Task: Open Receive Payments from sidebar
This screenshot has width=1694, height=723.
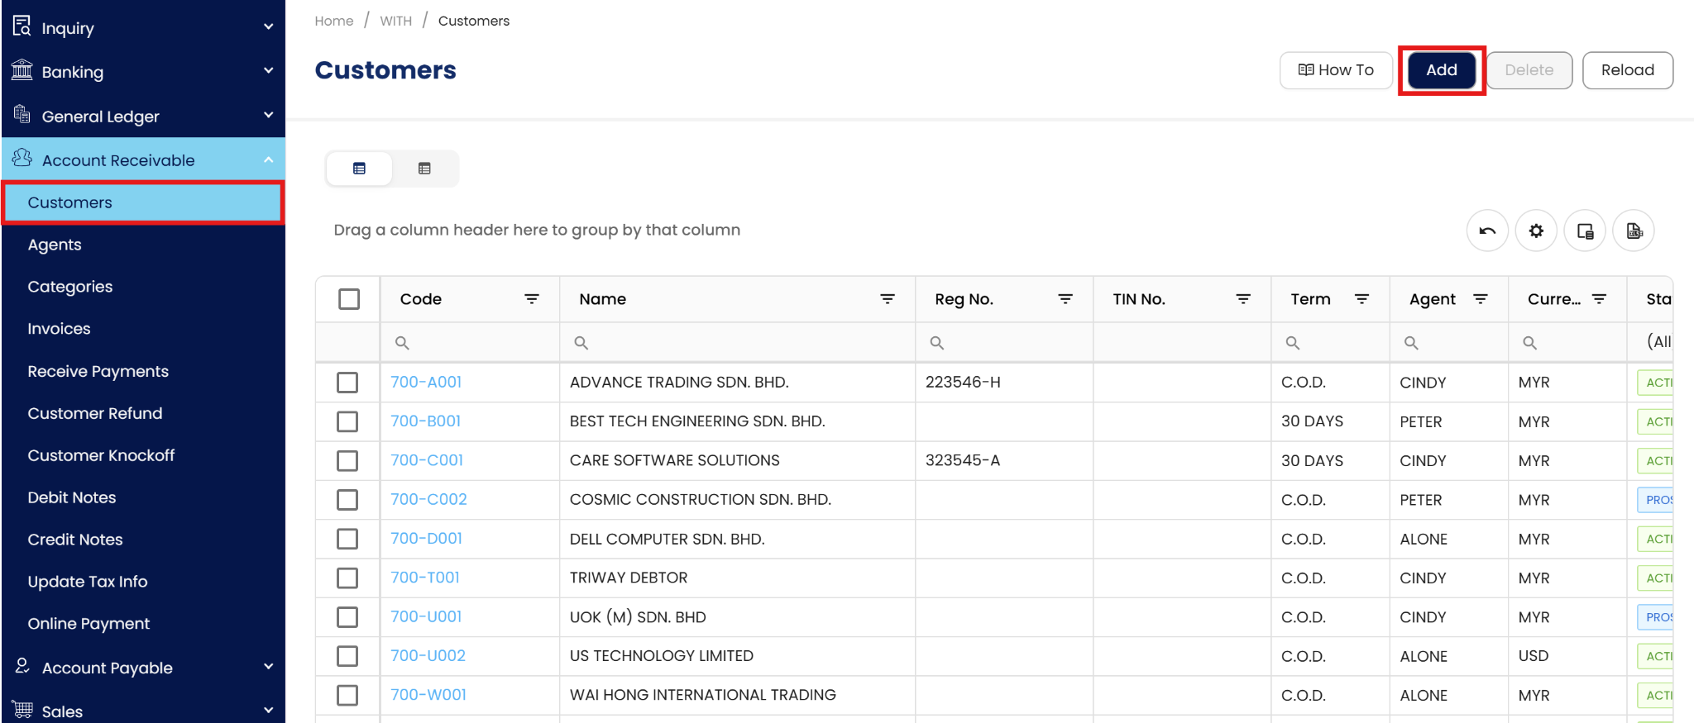Action: click(98, 371)
